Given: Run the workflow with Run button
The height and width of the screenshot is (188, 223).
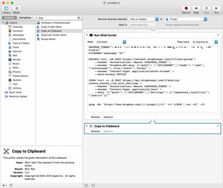Looking at the screenshot, I should 216,8.
